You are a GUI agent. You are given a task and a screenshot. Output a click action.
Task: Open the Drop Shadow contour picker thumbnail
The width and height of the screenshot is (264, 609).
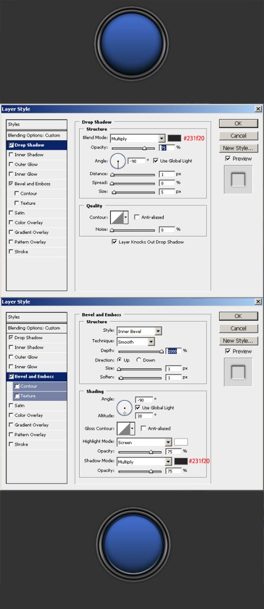click(119, 217)
